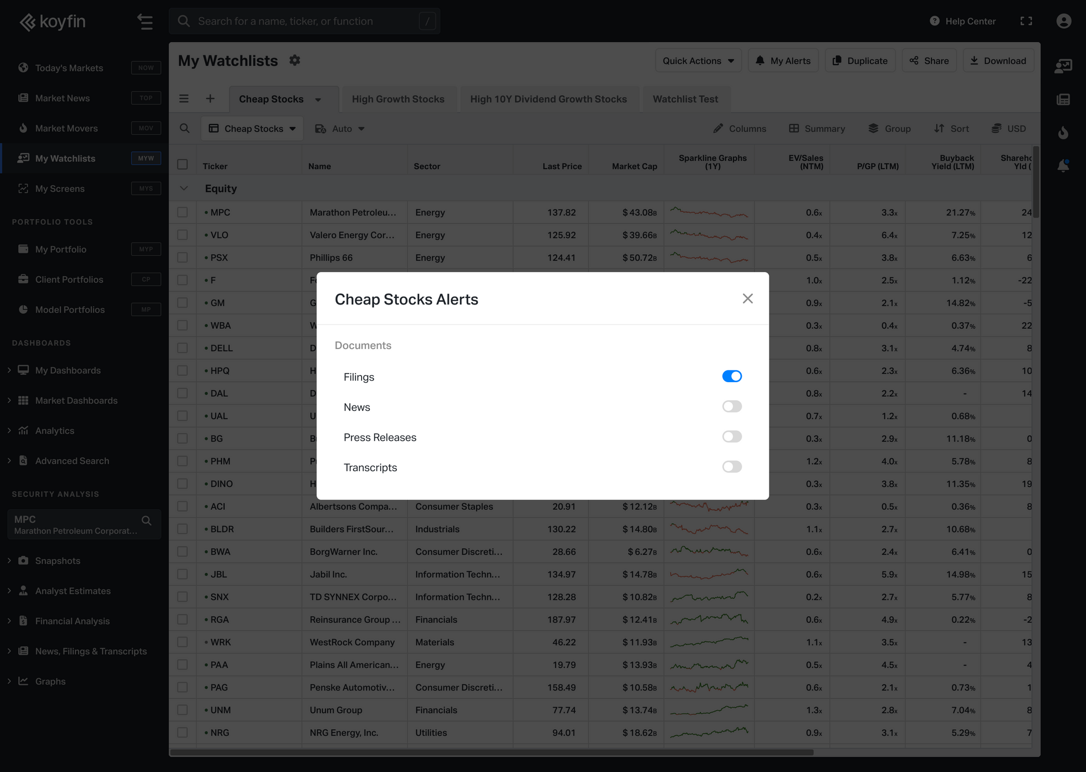Switch to Watchlist Test tab
1086x772 pixels.
[x=685, y=99]
